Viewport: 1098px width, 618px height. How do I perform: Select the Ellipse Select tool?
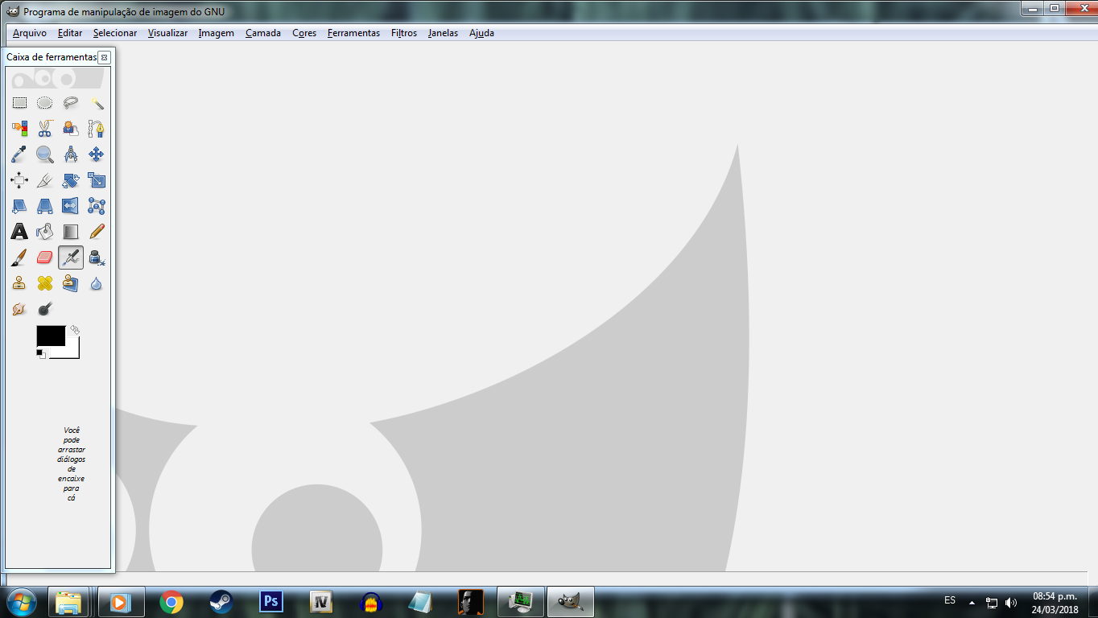pos(45,103)
